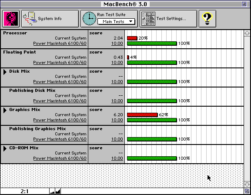251x195 pixels.
Task: Expand the Disk Mix disclosure triangle
Action: [5, 72]
